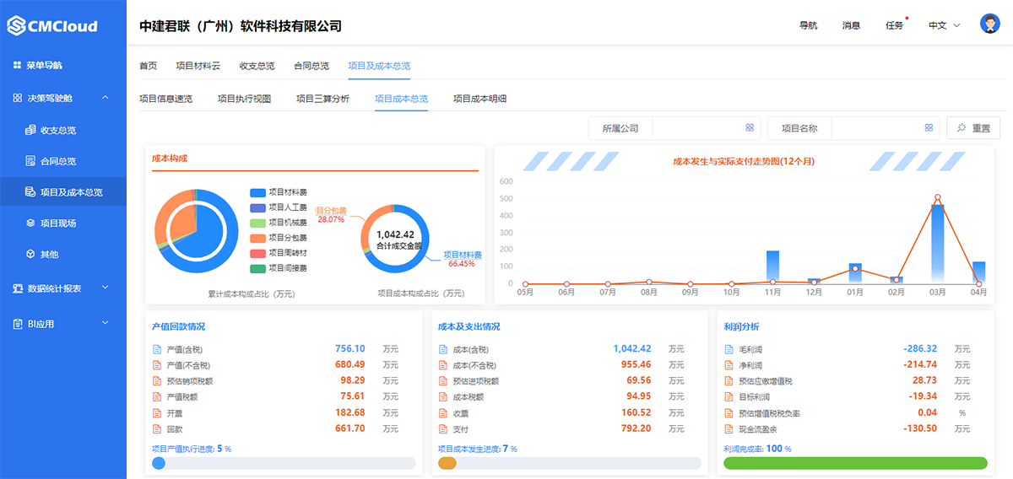This screenshot has height=479, width=1013.
Task: Toggle 项目分包费 legend entry
Action: (279, 238)
